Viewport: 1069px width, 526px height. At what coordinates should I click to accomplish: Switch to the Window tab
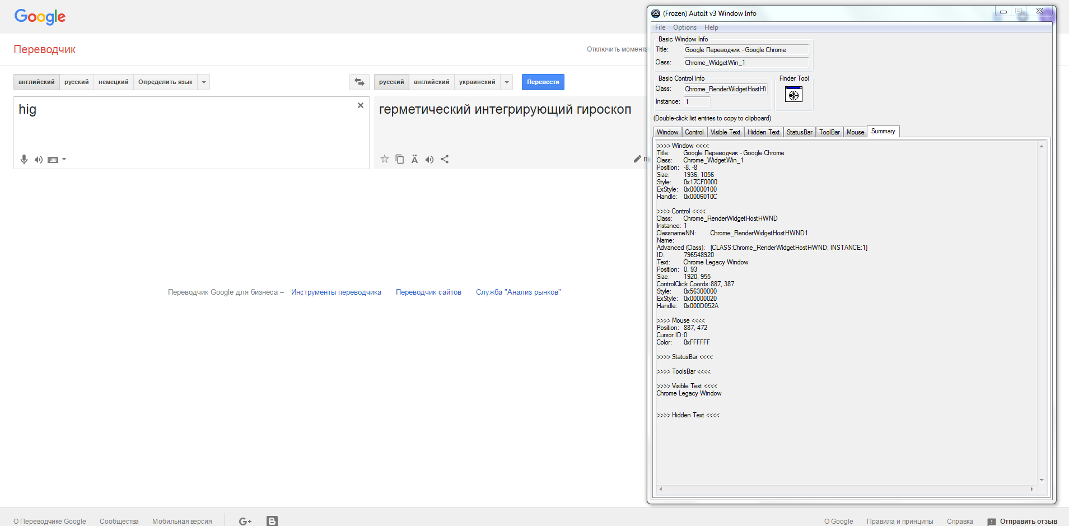[x=667, y=132]
